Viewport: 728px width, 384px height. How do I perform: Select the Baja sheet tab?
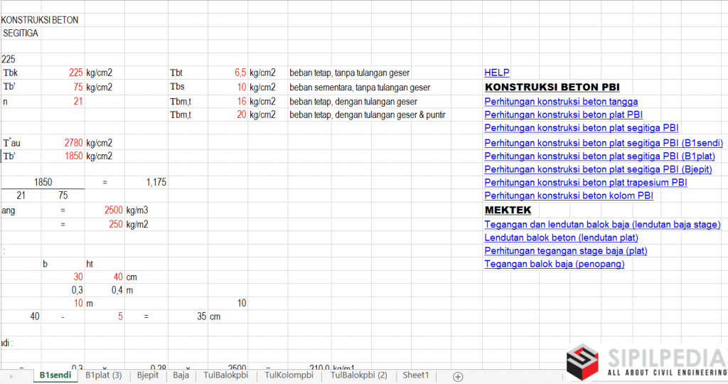[x=181, y=375]
